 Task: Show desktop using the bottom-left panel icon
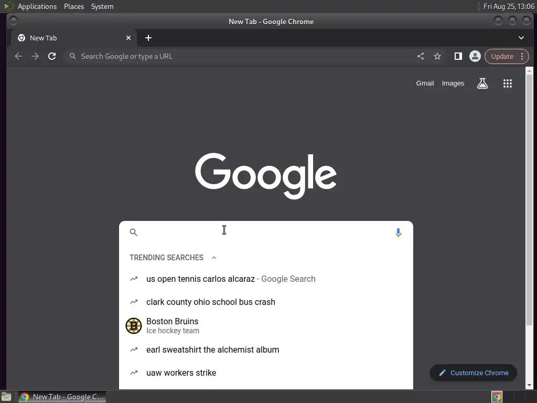pos(6,397)
